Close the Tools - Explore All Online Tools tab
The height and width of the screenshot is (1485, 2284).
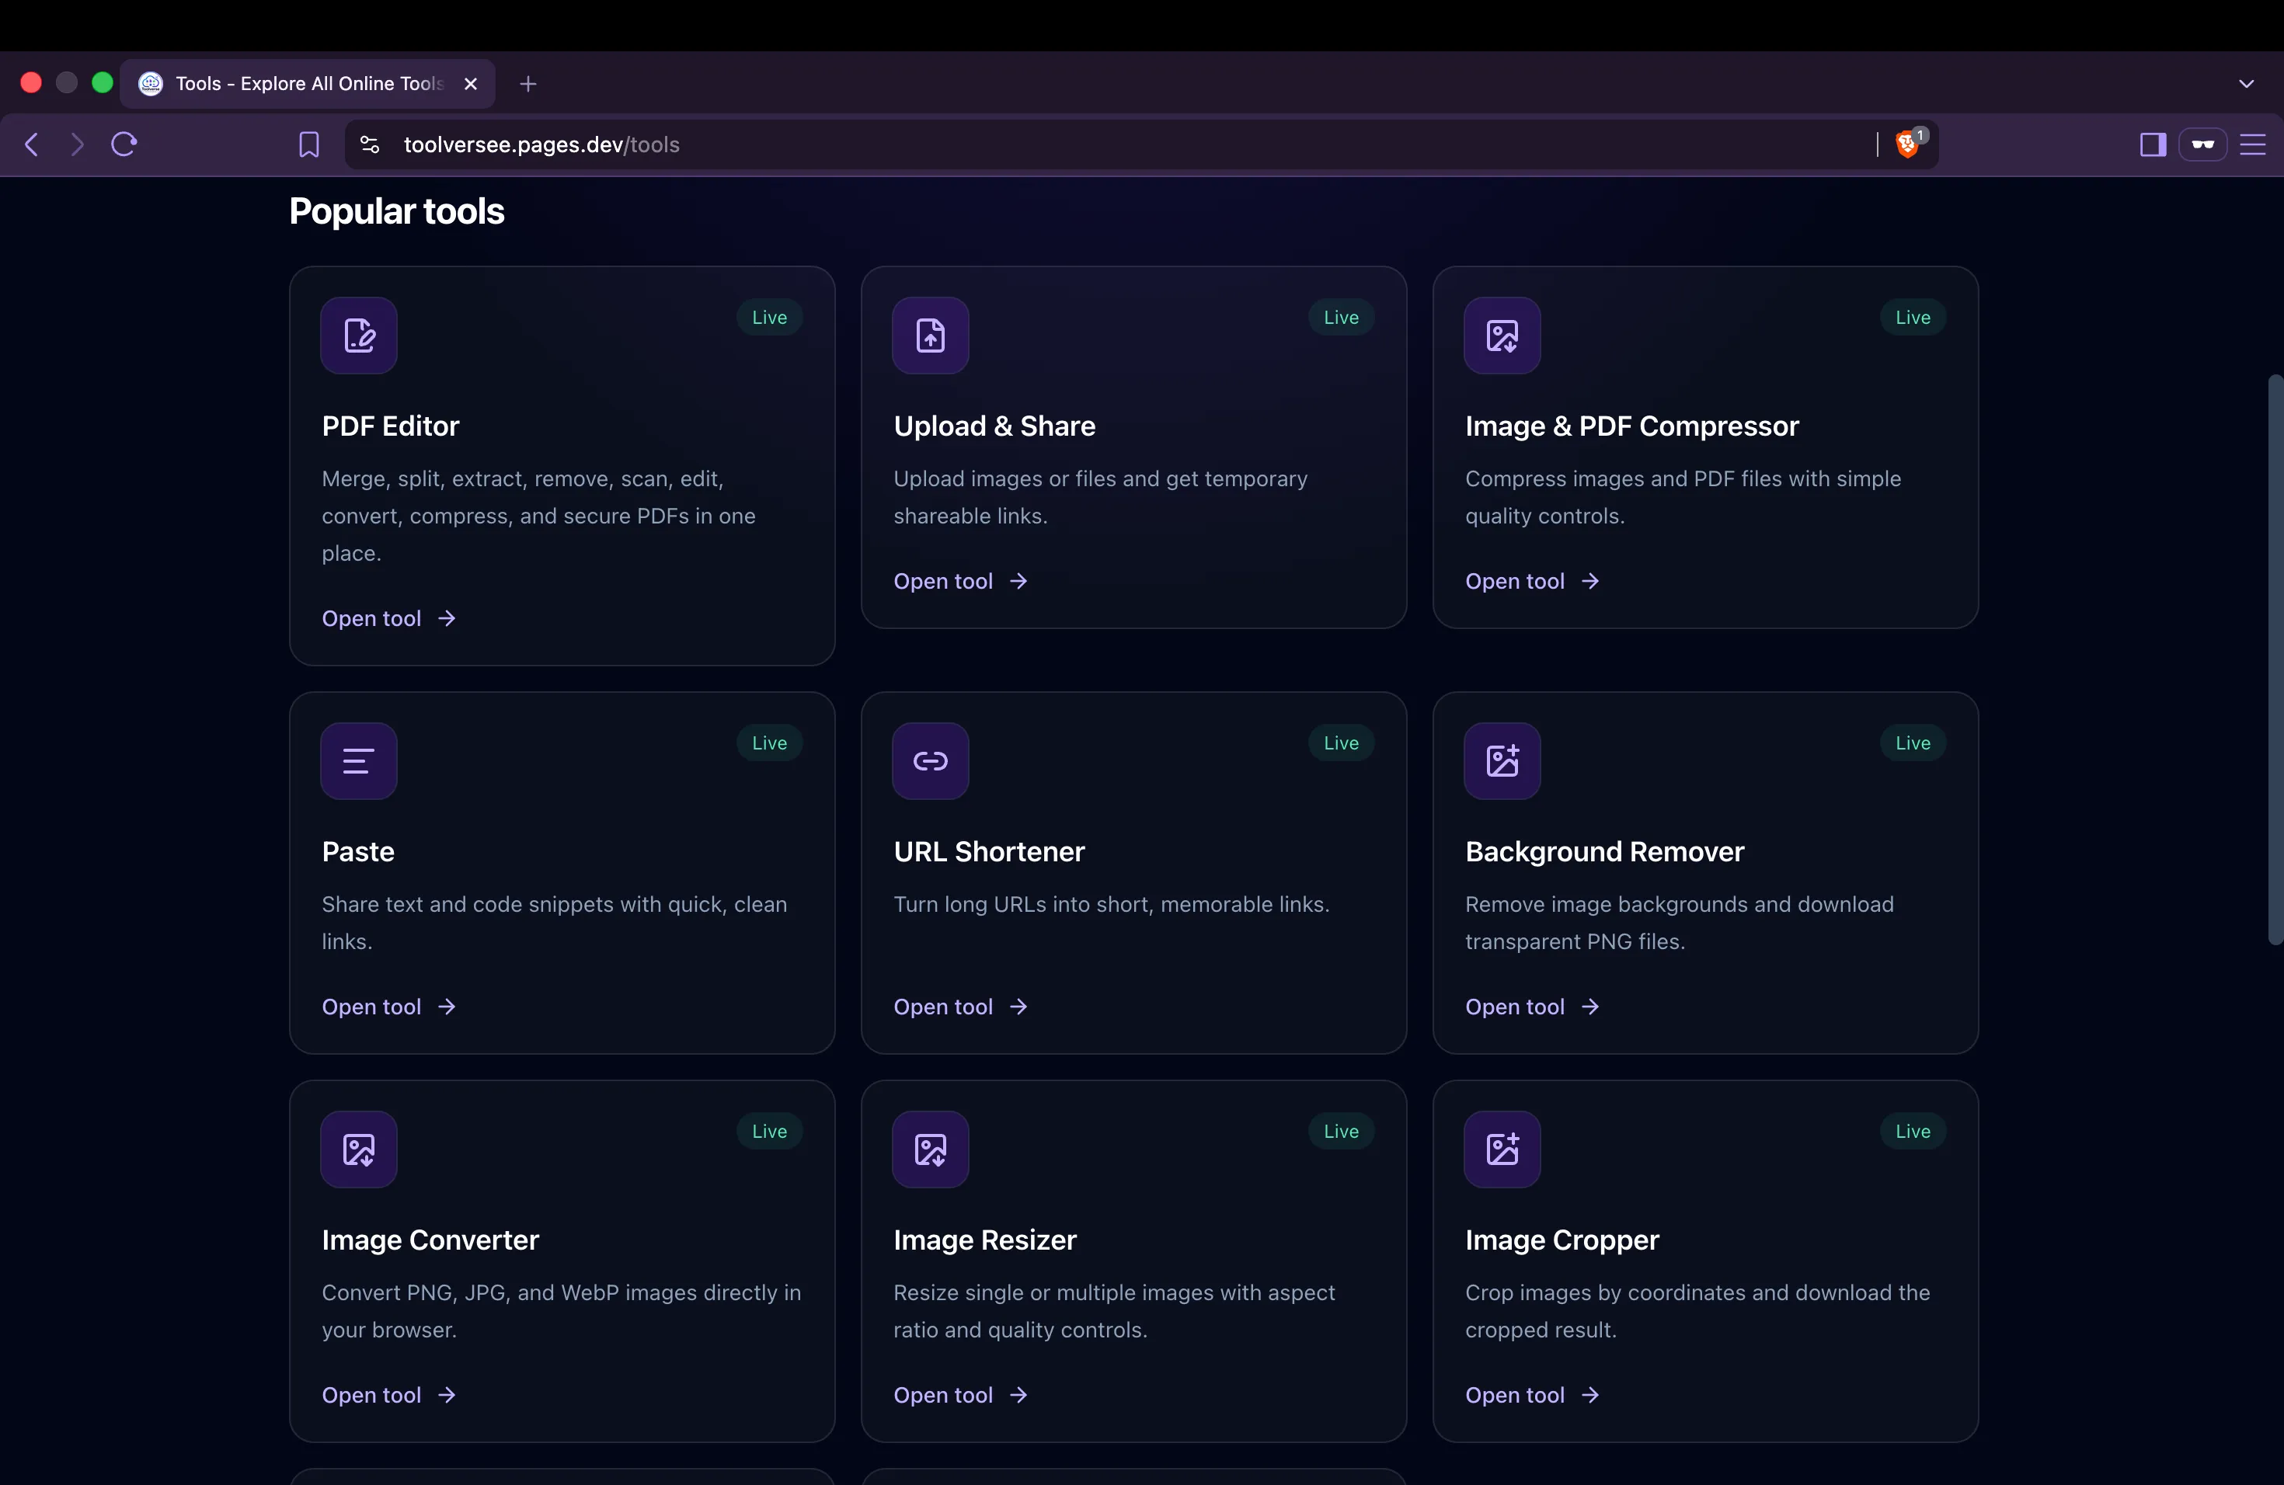click(472, 85)
